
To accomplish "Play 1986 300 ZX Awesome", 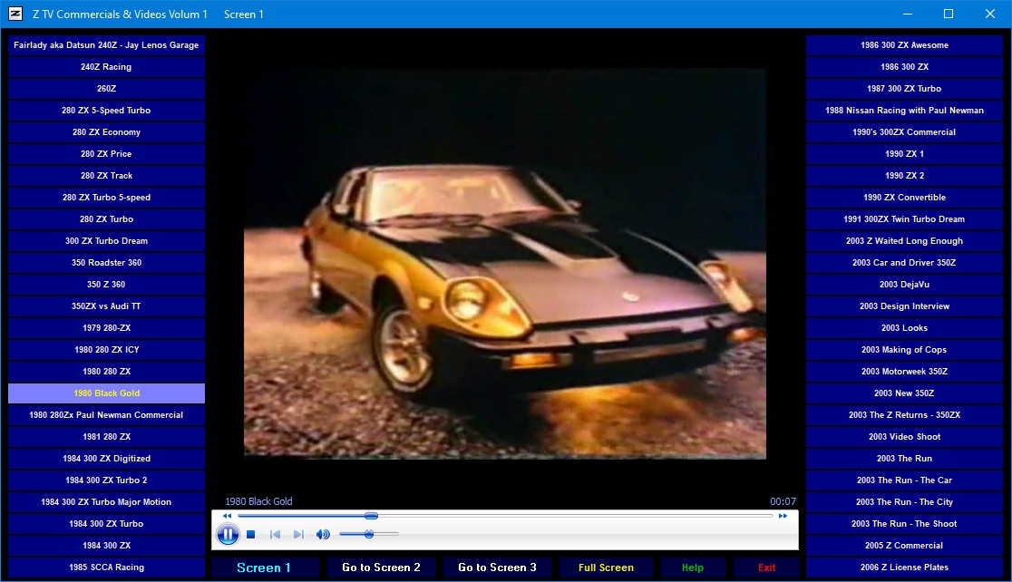I will [904, 45].
